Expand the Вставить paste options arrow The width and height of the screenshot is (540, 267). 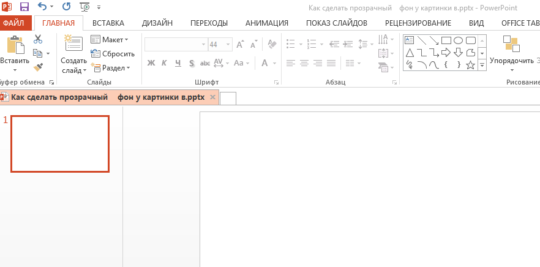click(x=15, y=70)
